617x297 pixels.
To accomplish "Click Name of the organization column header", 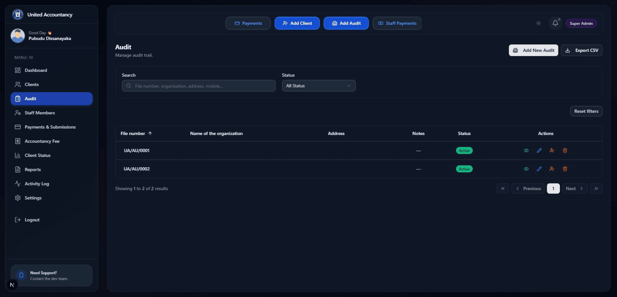I will pos(216,134).
